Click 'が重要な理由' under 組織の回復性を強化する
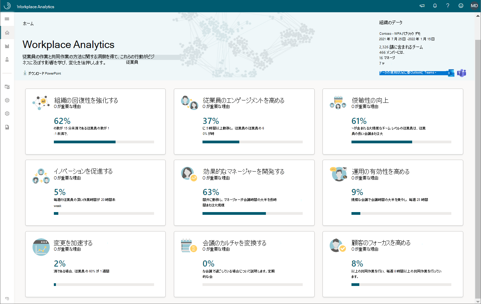This screenshot has height=304, width=481. click(x=69, y=107)
